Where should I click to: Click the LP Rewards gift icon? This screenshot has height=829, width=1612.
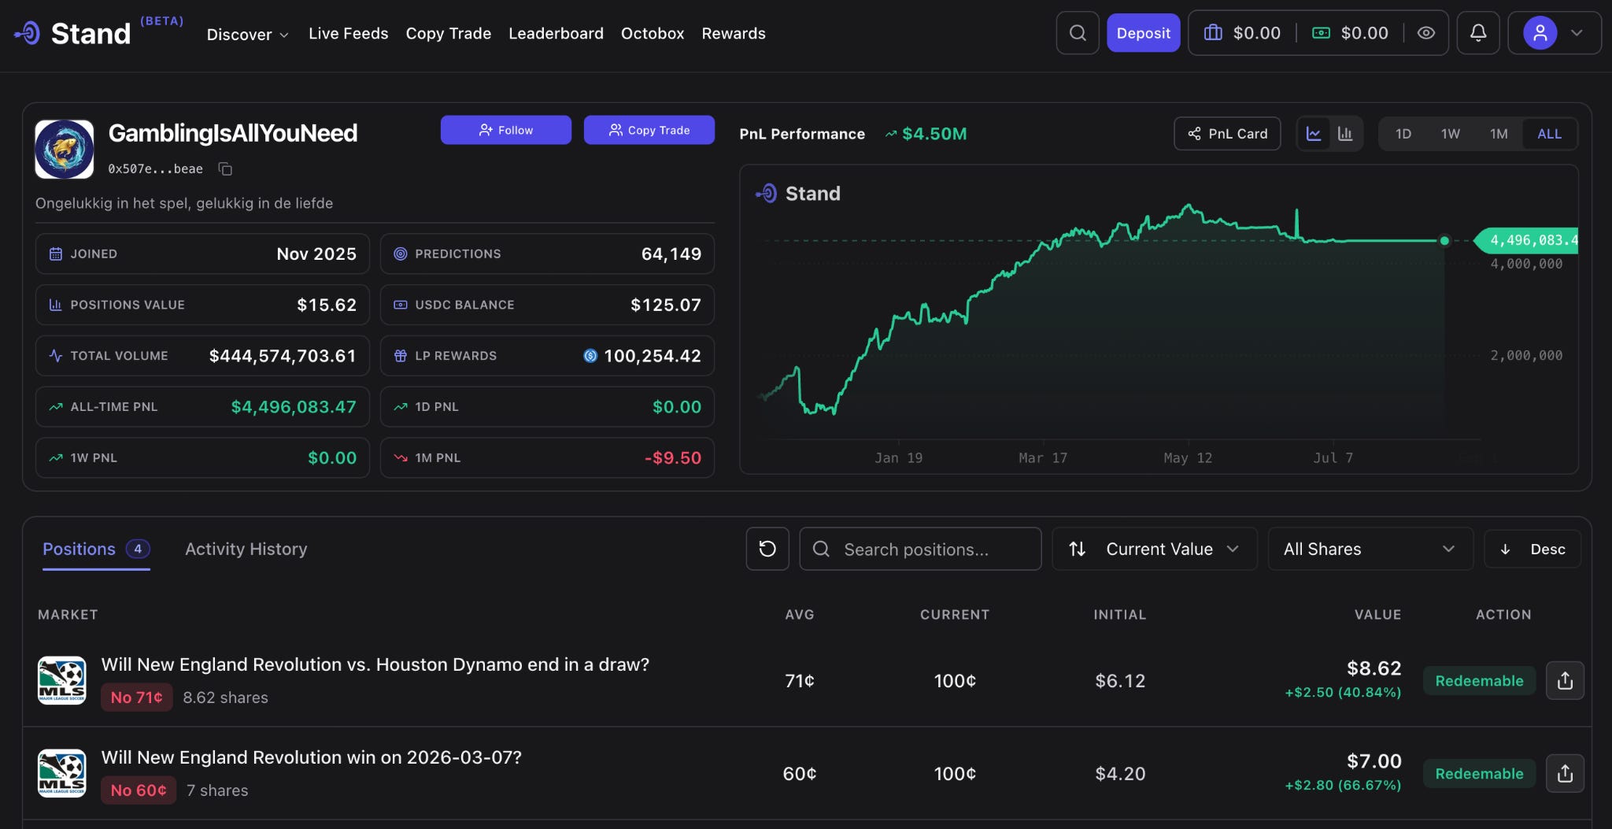click(401, 356)
